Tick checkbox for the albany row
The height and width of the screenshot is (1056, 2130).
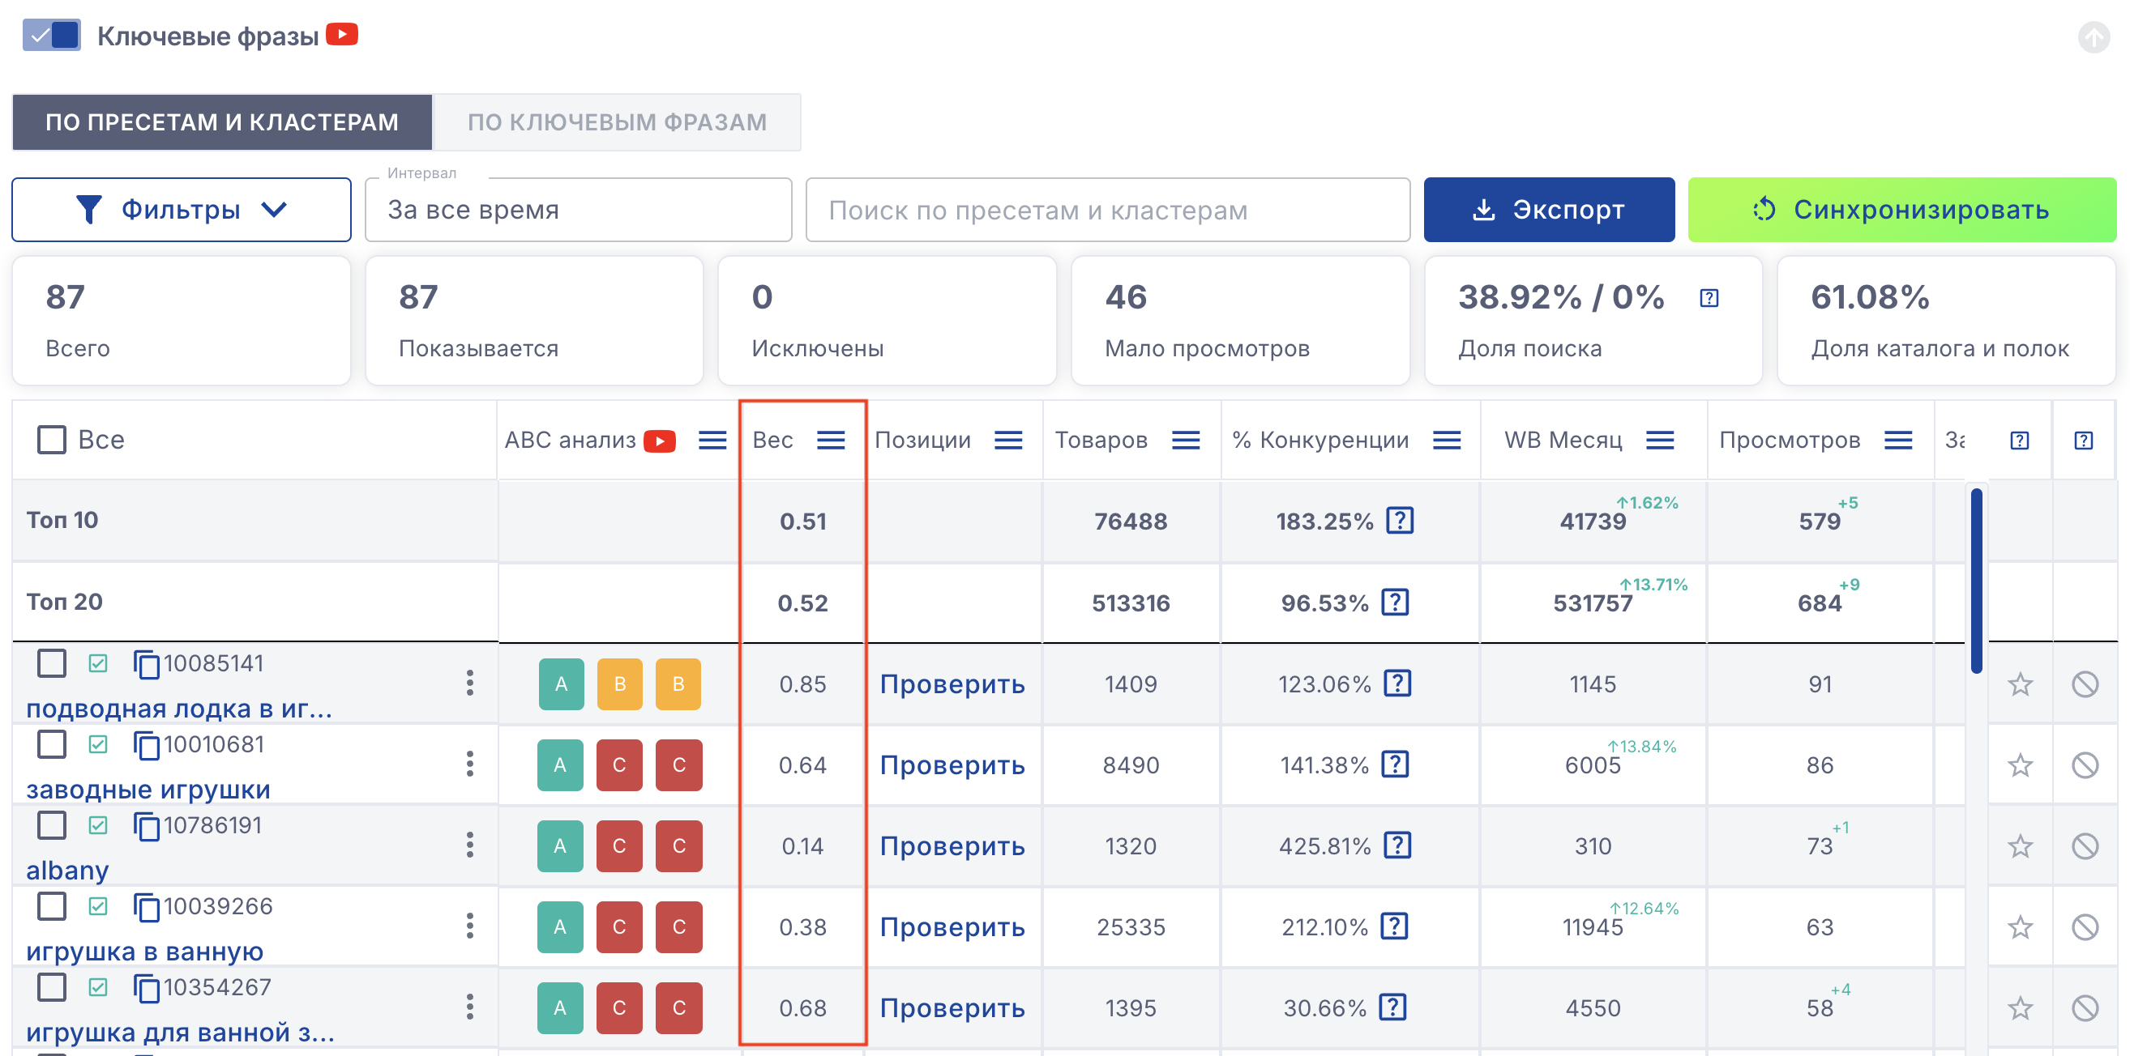point(51,824)
